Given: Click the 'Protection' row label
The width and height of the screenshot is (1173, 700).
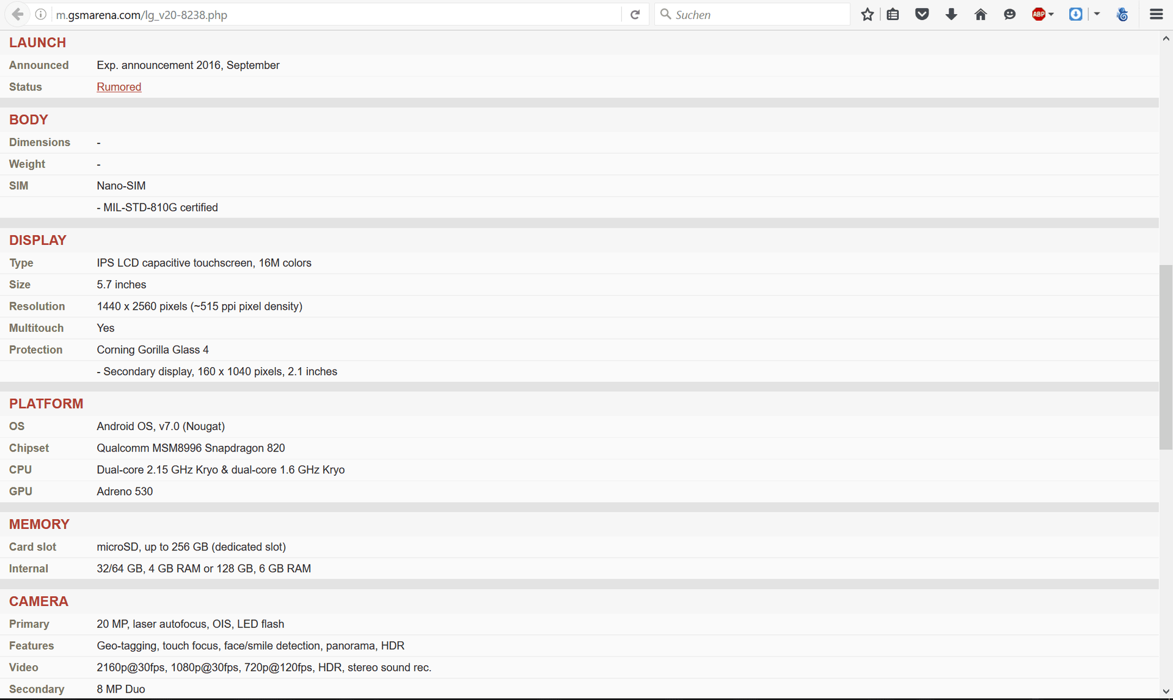Looking at the screenshot, I should pos(35,350).
